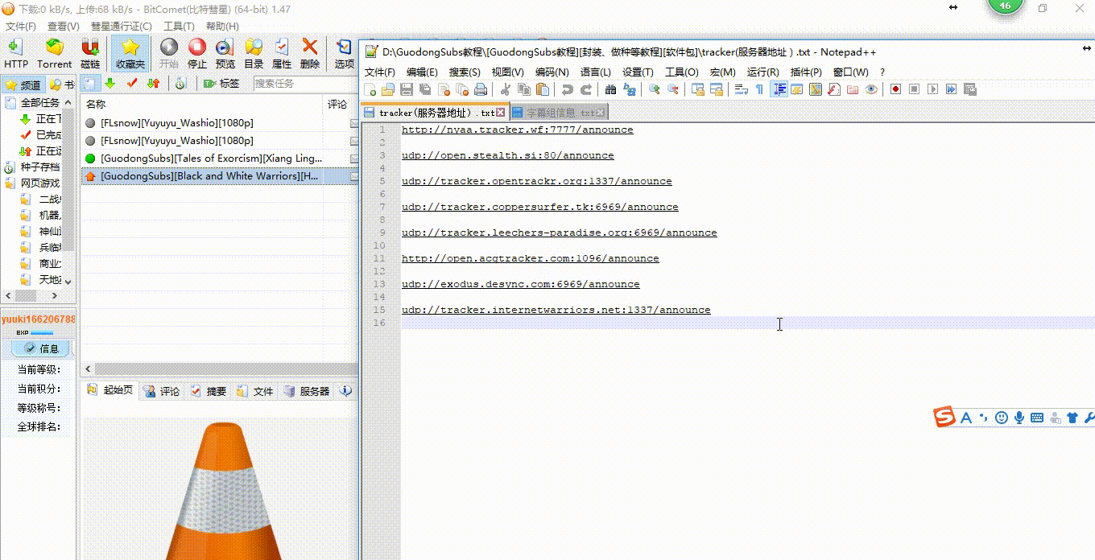Screen dimensions: 1095x560
Task: Click Notepad++ Find binoculars icon
Action: click(x=610, y=89)
